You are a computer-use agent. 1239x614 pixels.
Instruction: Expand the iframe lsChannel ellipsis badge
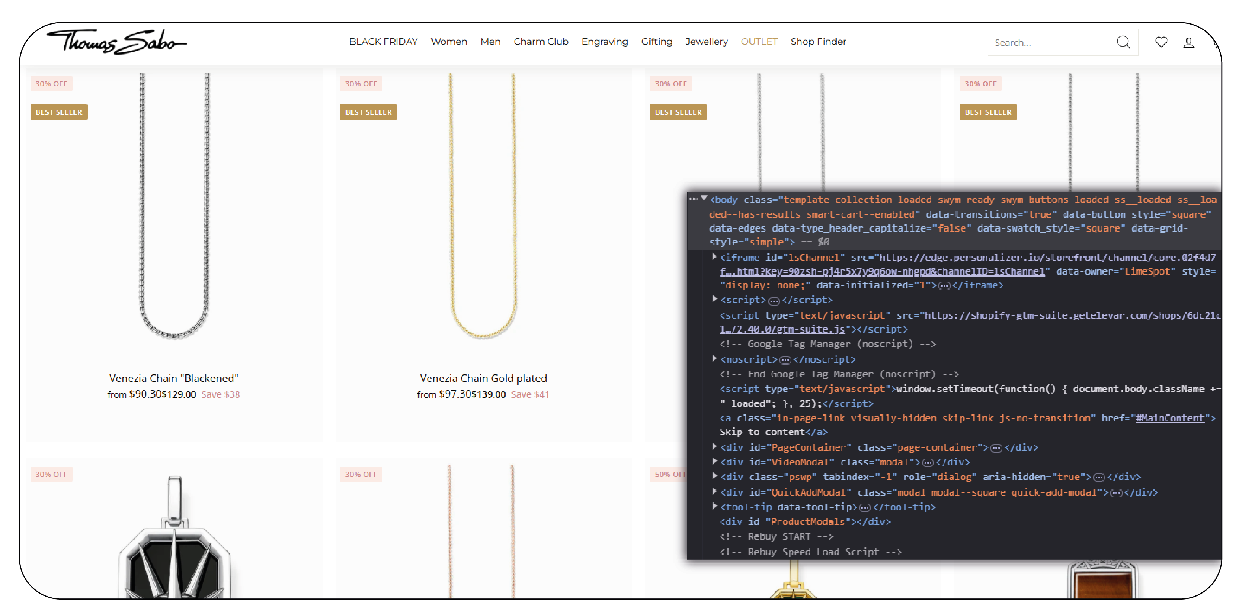[x=944, y=286]
